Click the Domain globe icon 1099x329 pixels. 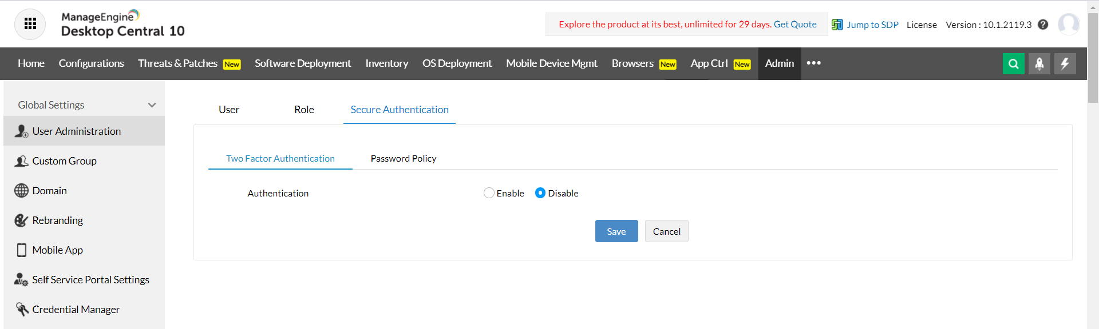[x=21, y=191]
